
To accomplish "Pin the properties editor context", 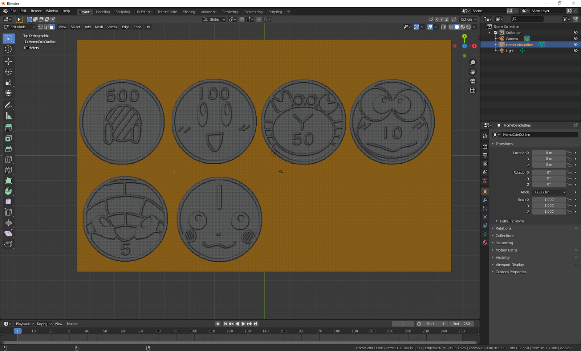I will pos(576,125).
